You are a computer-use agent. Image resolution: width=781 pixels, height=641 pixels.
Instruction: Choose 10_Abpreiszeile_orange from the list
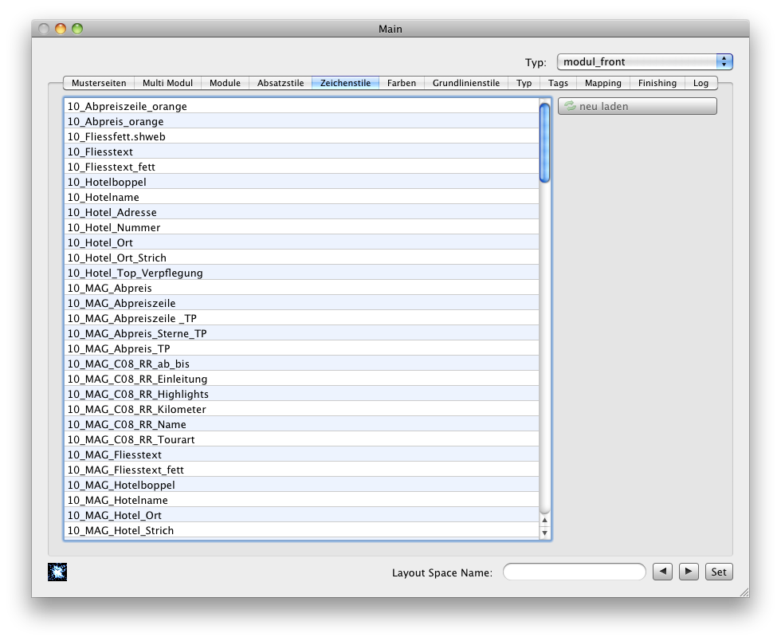point(128,106)
